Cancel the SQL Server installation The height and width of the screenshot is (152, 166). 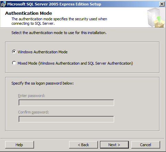[x=146, y=145]
